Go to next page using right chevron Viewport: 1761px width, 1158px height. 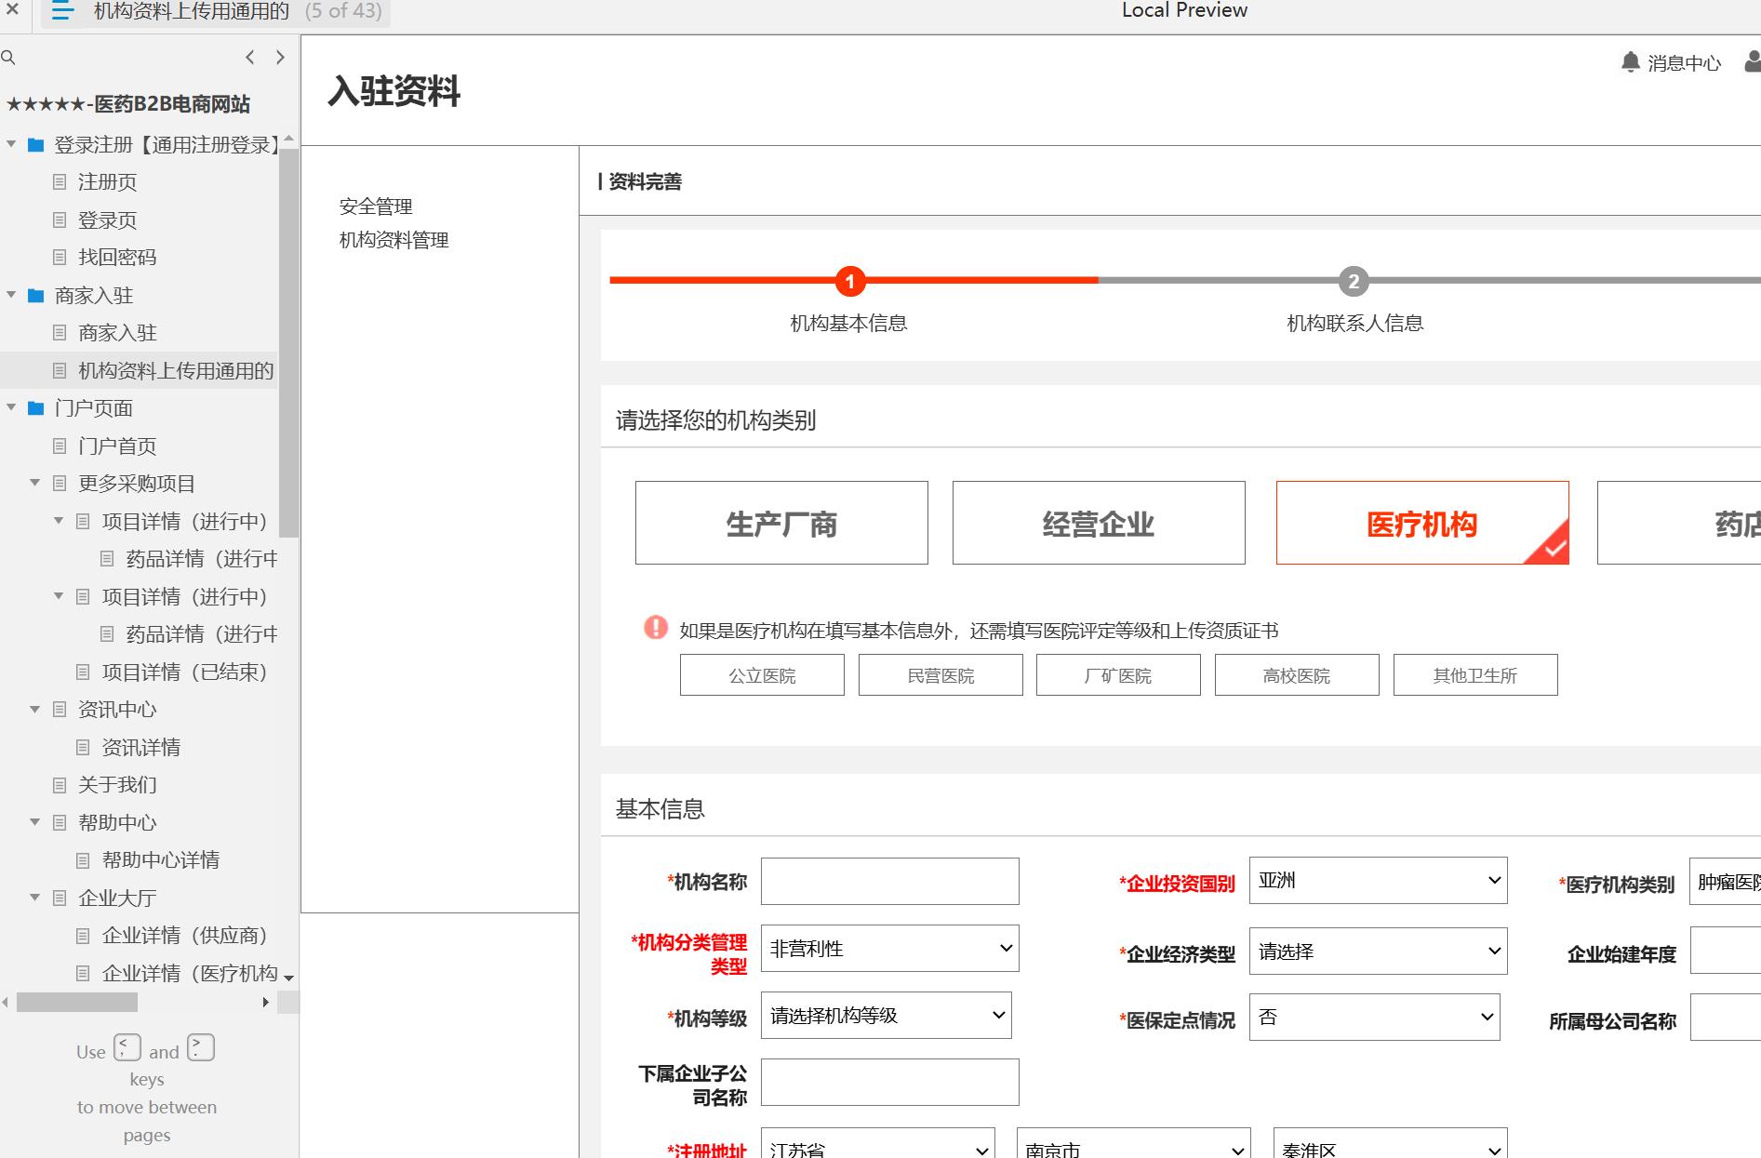point(280,58)
